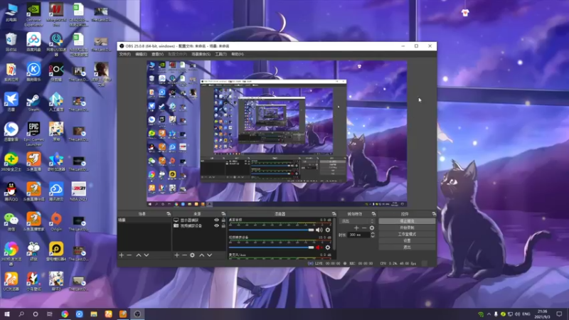The image size is (569, 320).
Task: Add a scene transition with the plus icon
Action: [x=356, y=228]
